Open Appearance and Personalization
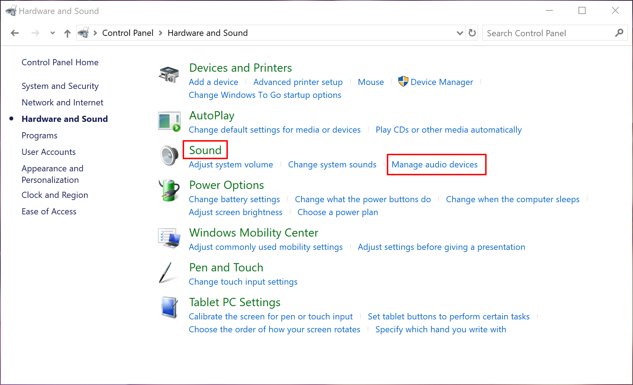Viewport: 633px width, 385px height. pyautogui.click(x=52, y=174)
